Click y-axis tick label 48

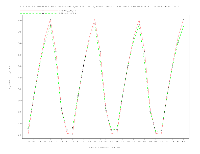pyautogui.click(x=19, y=66)
